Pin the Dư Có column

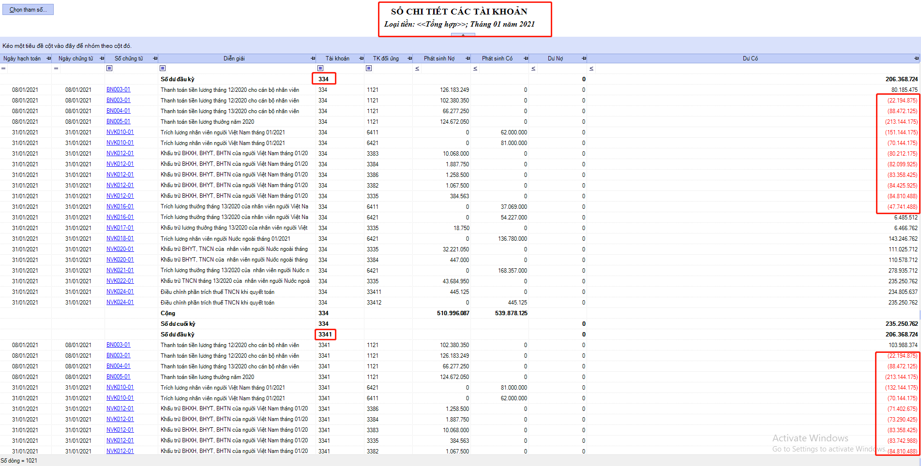click(916, 58)
